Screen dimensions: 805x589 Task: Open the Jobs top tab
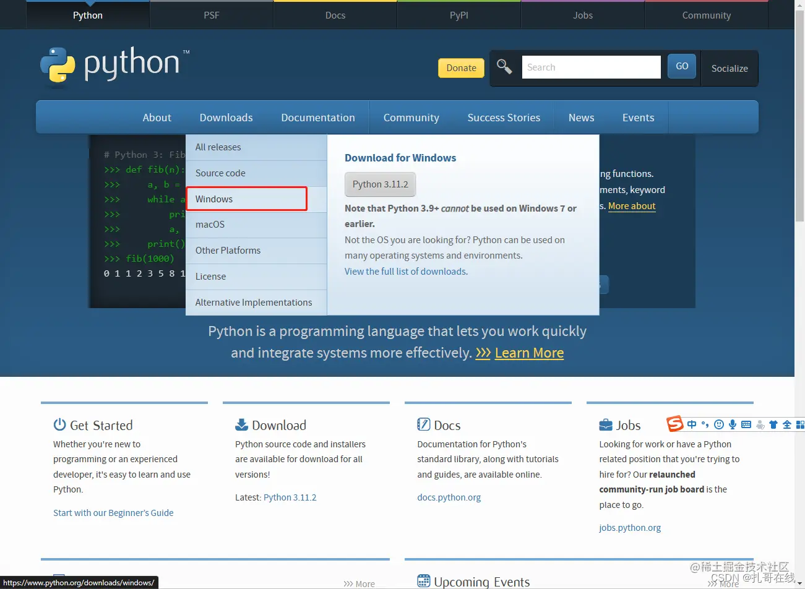(583, 15)
